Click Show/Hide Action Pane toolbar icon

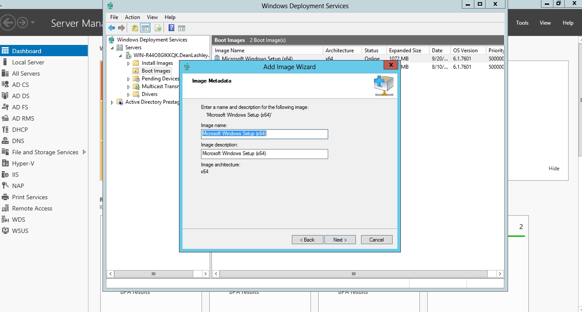[182, 28]
